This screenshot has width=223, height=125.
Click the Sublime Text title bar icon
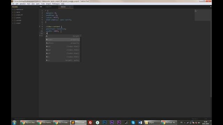point(12,1)
